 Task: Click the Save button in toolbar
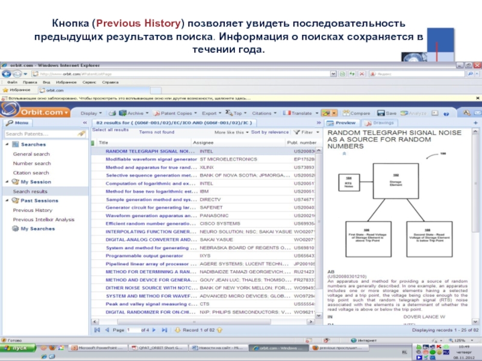point(387,113)
